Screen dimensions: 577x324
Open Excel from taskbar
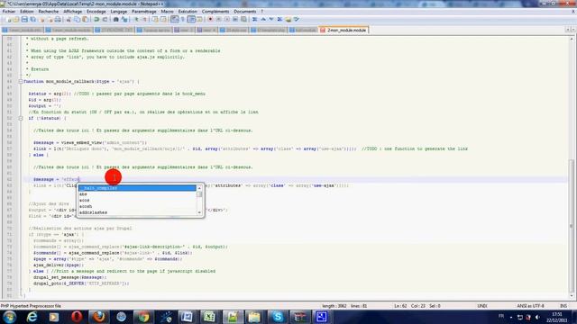210,317
